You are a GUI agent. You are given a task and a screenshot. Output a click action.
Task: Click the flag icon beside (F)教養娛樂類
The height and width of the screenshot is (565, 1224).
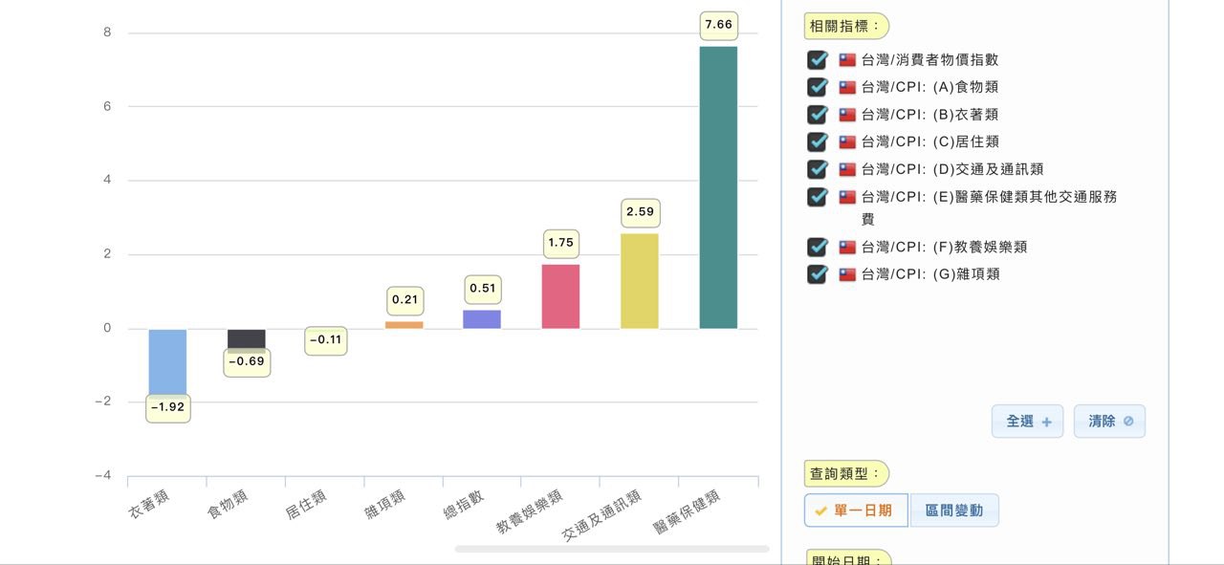847,247
